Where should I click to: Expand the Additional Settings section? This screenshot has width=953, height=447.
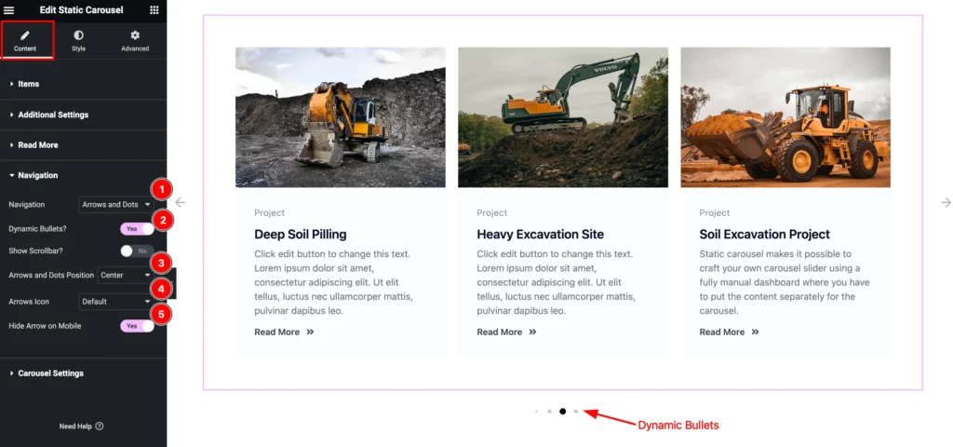83,115
